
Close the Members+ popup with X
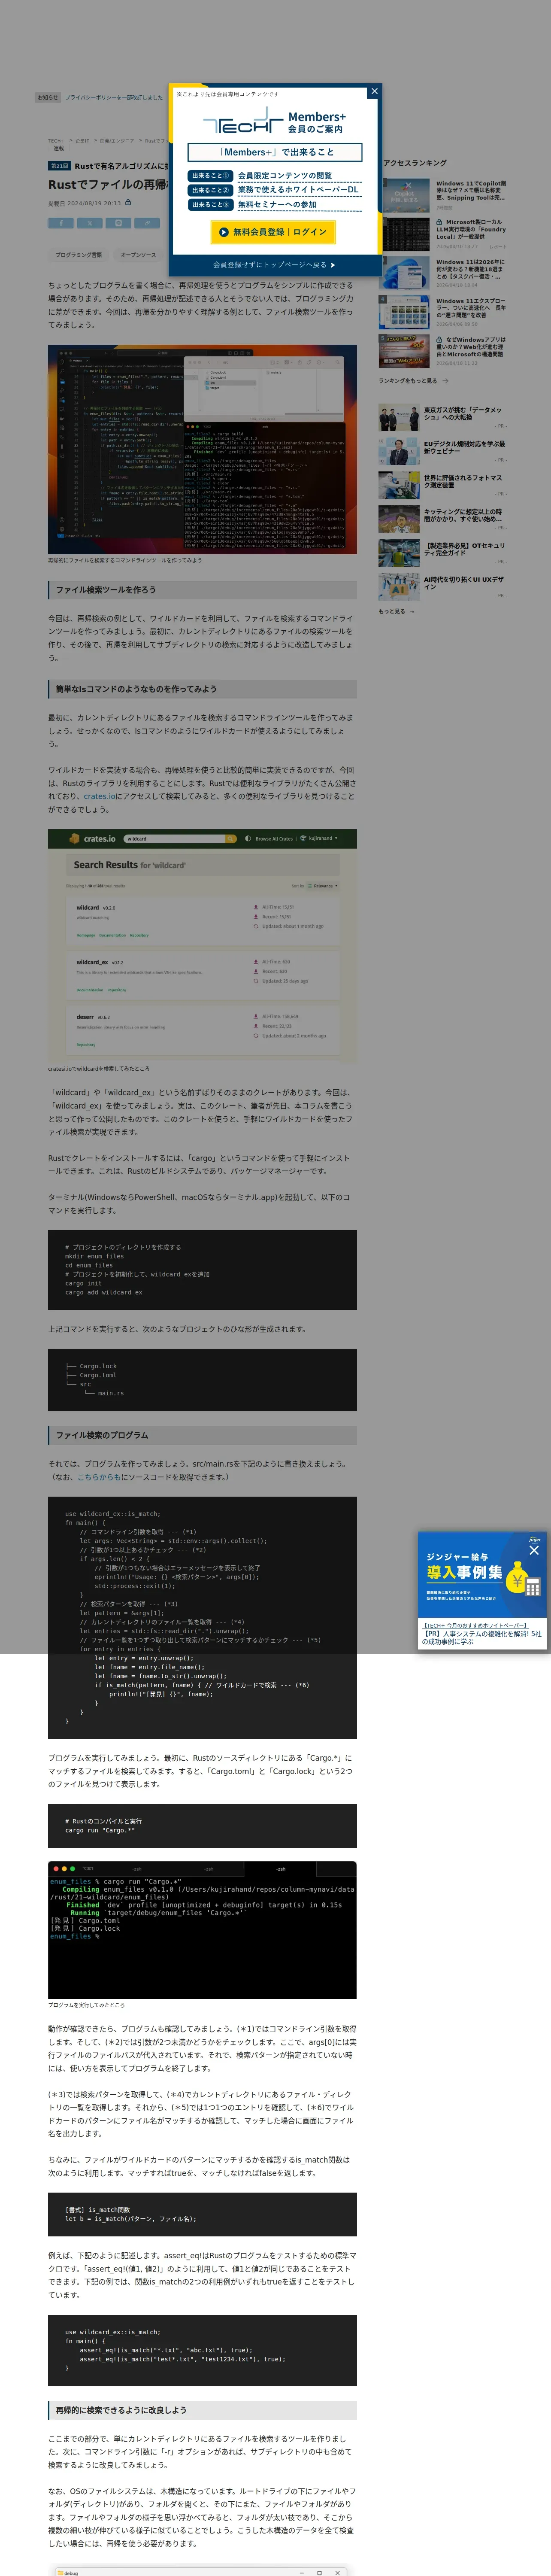(x=374, y=92)
